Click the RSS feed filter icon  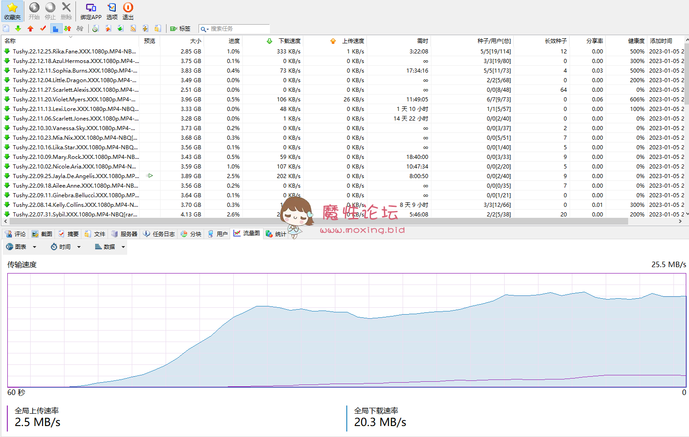pos(133,29)
